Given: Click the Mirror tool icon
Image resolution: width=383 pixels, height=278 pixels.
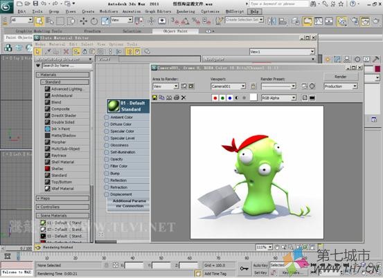Looking at the screenshot, I should (271, 21).
